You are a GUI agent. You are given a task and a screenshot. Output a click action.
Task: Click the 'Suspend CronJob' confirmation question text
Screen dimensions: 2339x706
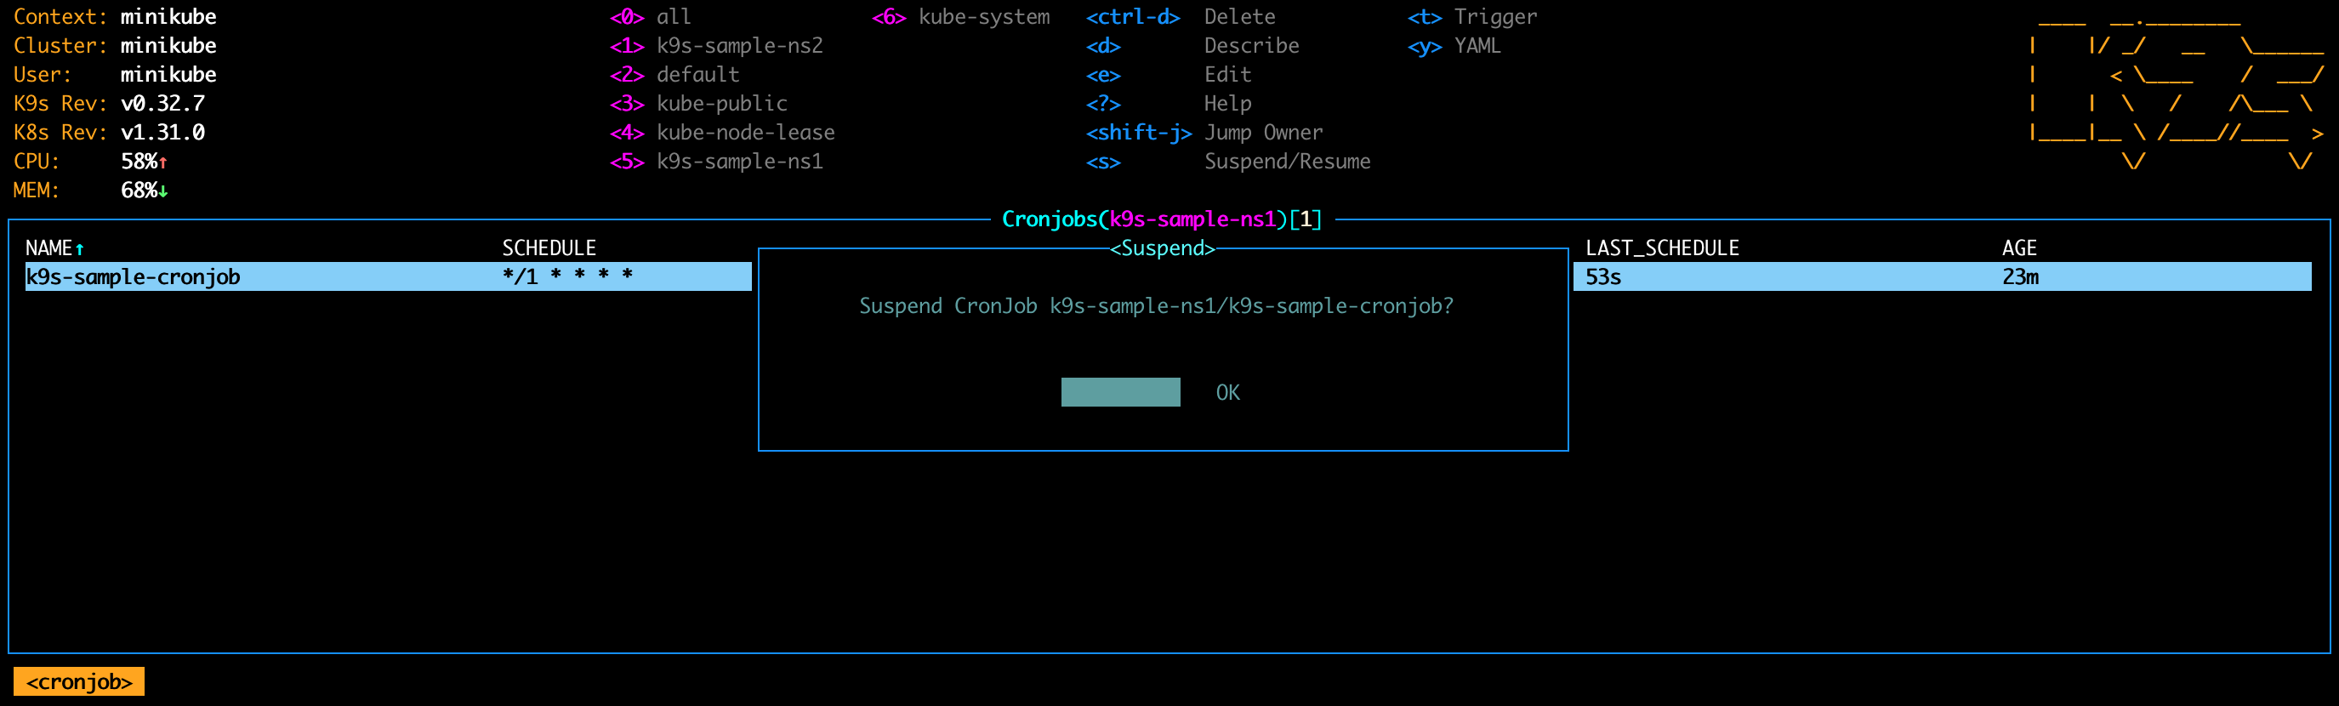pos(1156,306)
